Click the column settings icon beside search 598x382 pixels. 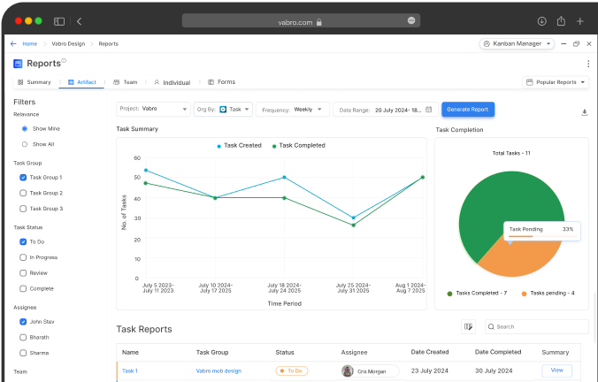(x=469, y=326)
